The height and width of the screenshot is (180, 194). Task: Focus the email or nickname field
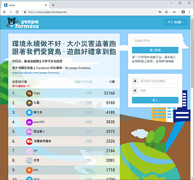pos(158,81)
